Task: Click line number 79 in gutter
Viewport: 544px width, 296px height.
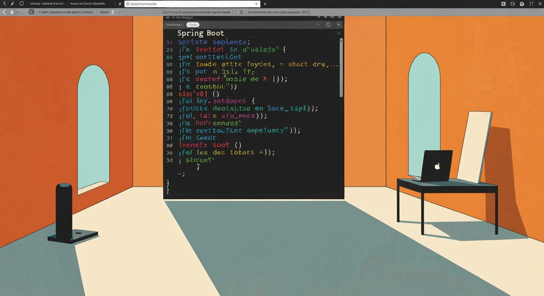Action: click(x=169, y=109)
